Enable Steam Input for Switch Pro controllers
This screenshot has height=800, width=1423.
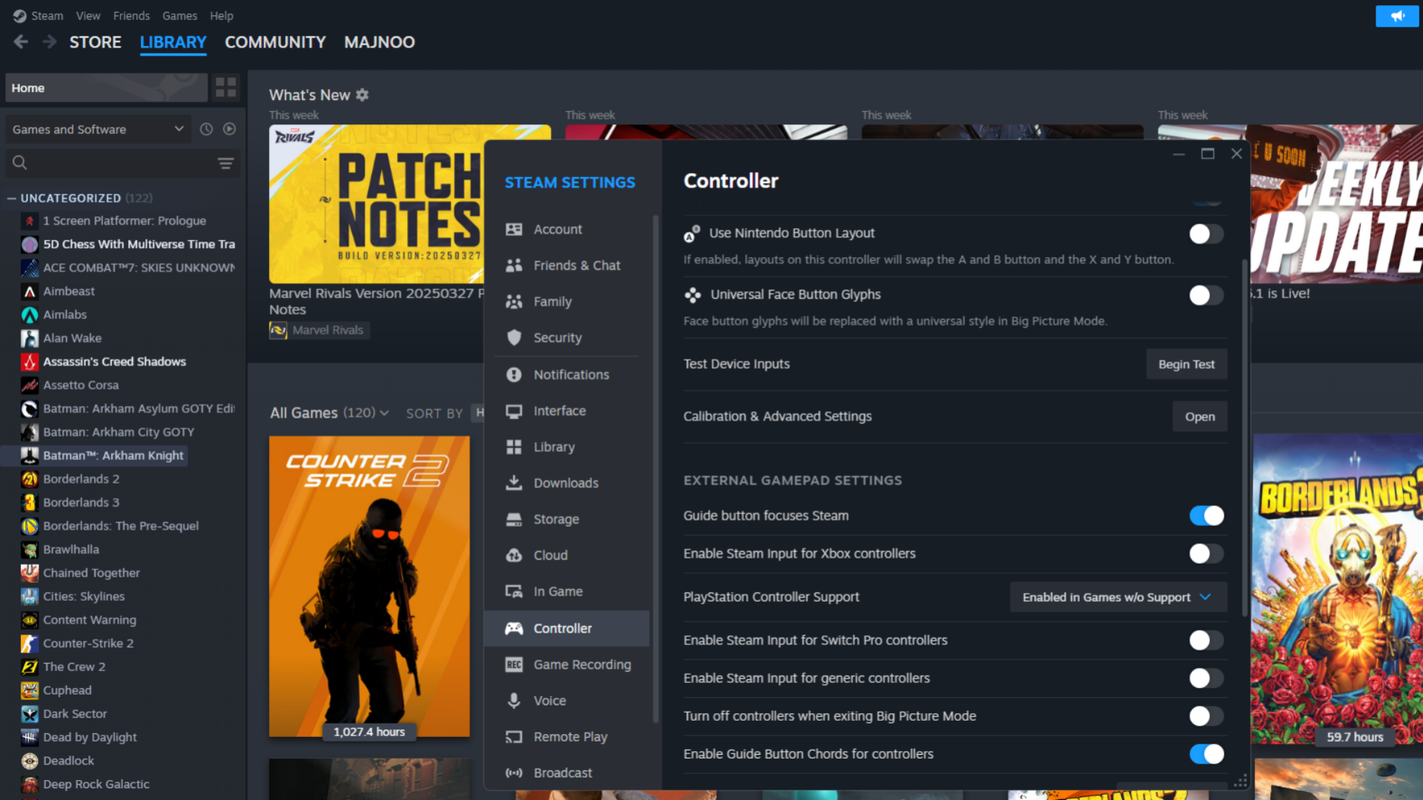[1206, 641]
